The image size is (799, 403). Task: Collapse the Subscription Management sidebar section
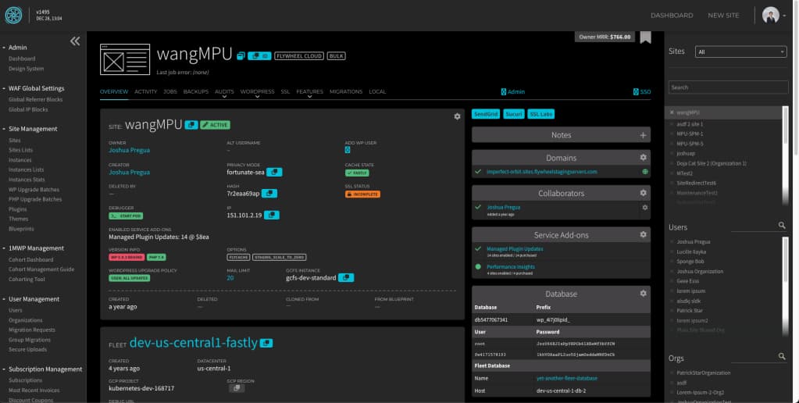pos(4,369)
